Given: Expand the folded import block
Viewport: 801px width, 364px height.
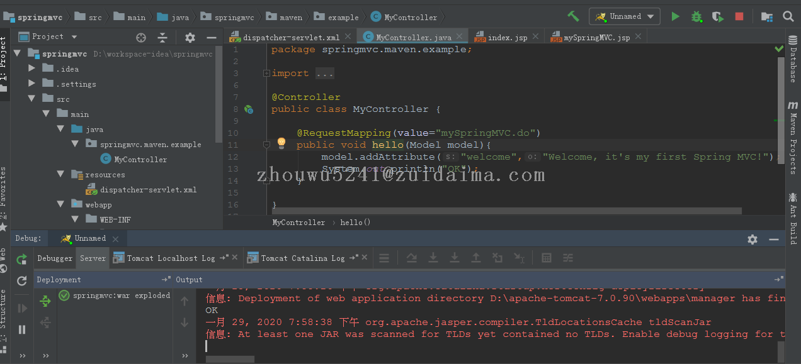Looking at the screenshot, I should [x=266, y=74].
